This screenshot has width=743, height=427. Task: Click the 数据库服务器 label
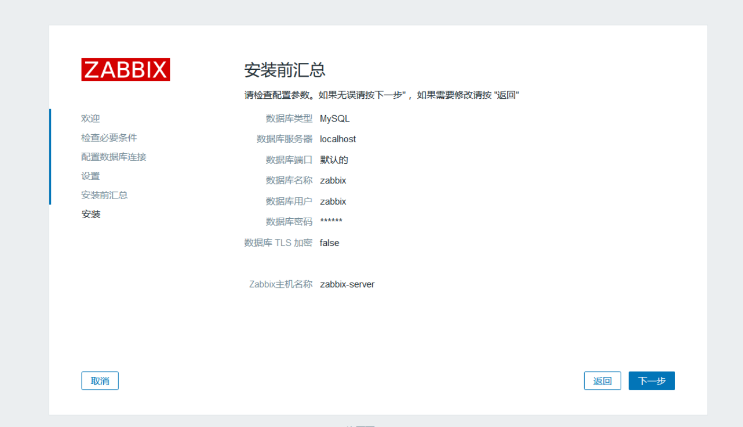pos(284,139)
